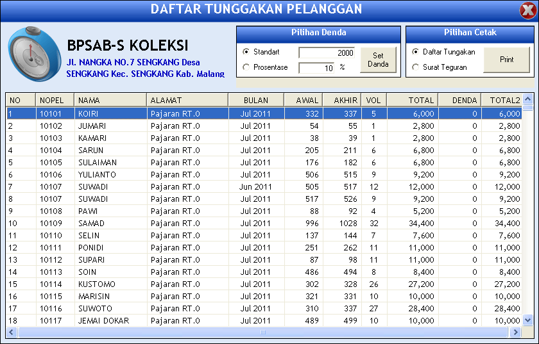Focus the standard fine amount field 2000
Viewport: 539px width, 344px height.
tap(327, 53)
